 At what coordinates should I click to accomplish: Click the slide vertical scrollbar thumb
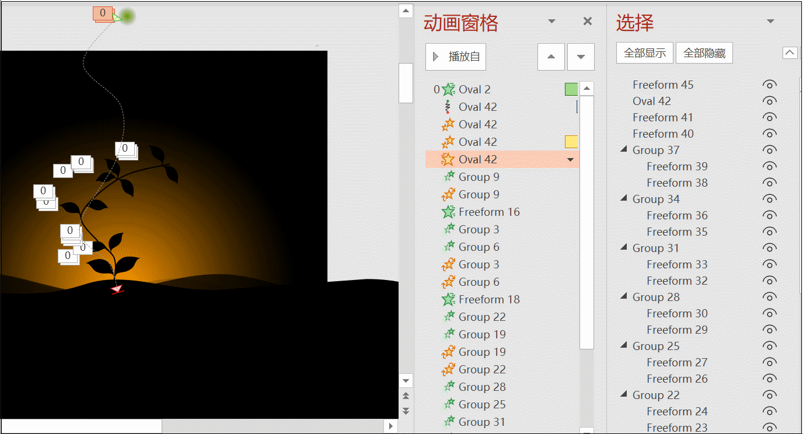pos(406,83)
